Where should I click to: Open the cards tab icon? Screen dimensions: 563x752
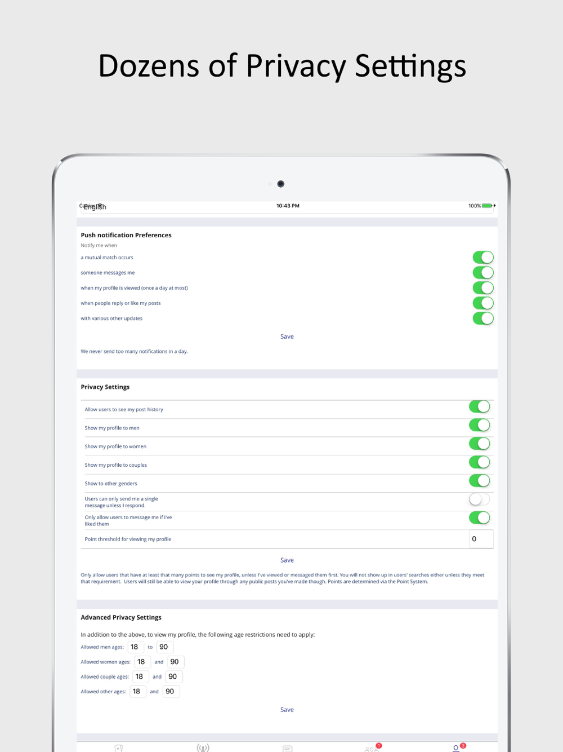tap(119, 749)
